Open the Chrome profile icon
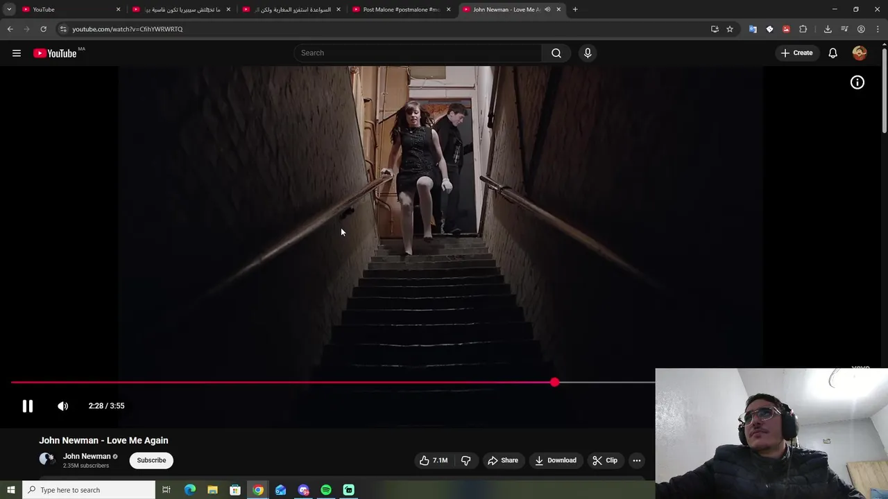This screenshot has height=499, width=888. click(x=861, y=29)
